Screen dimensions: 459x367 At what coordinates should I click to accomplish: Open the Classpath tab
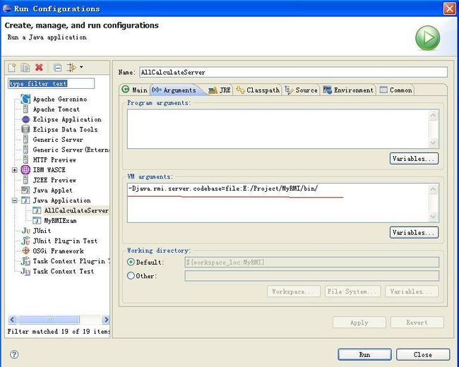pyautogui.click(x=258, y=90)
